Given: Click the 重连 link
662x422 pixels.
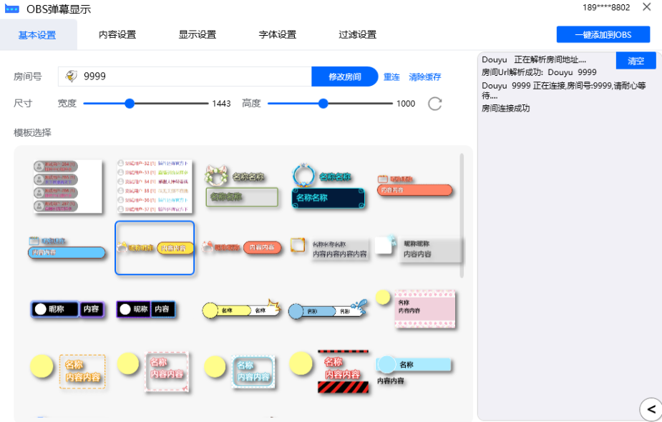Looking at the screenshot, I should (x=391, y=77).
